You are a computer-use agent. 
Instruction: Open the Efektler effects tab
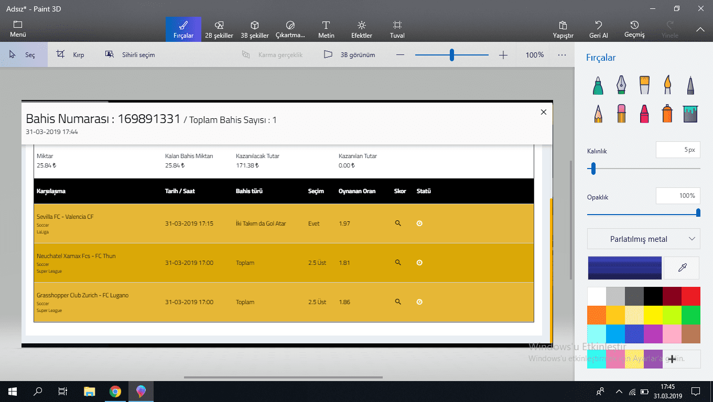(362, 29)
